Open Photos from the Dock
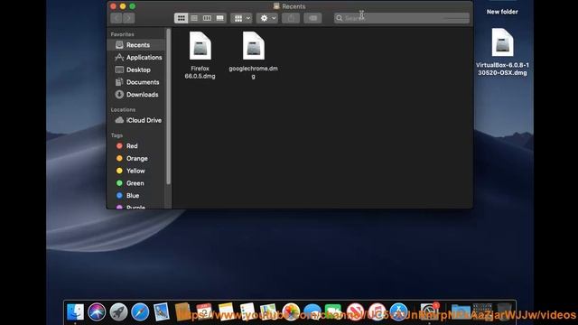Viewport: 578px width, 325px height. (291, 311)
